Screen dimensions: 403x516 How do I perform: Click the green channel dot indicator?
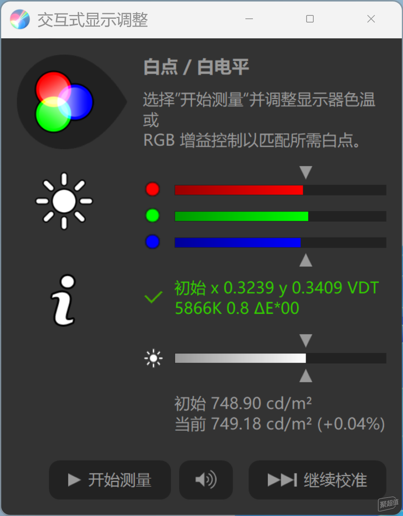pyautogui.click(x=152, y=215)
